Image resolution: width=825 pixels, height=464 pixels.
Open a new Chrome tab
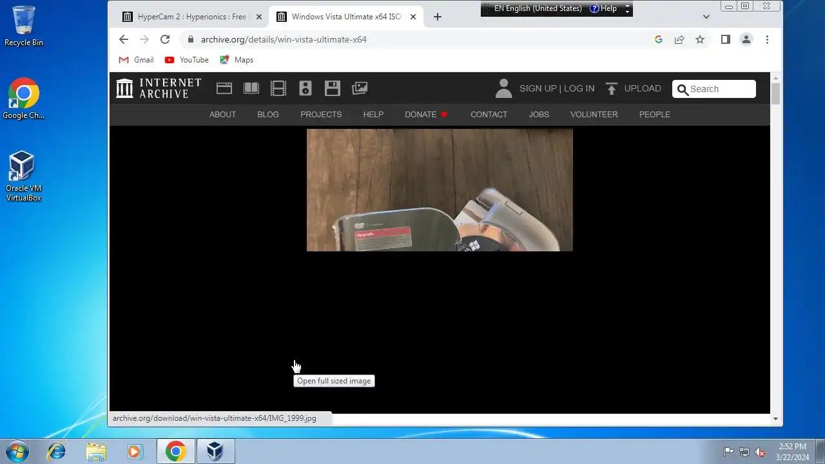(x=438, y=17)
